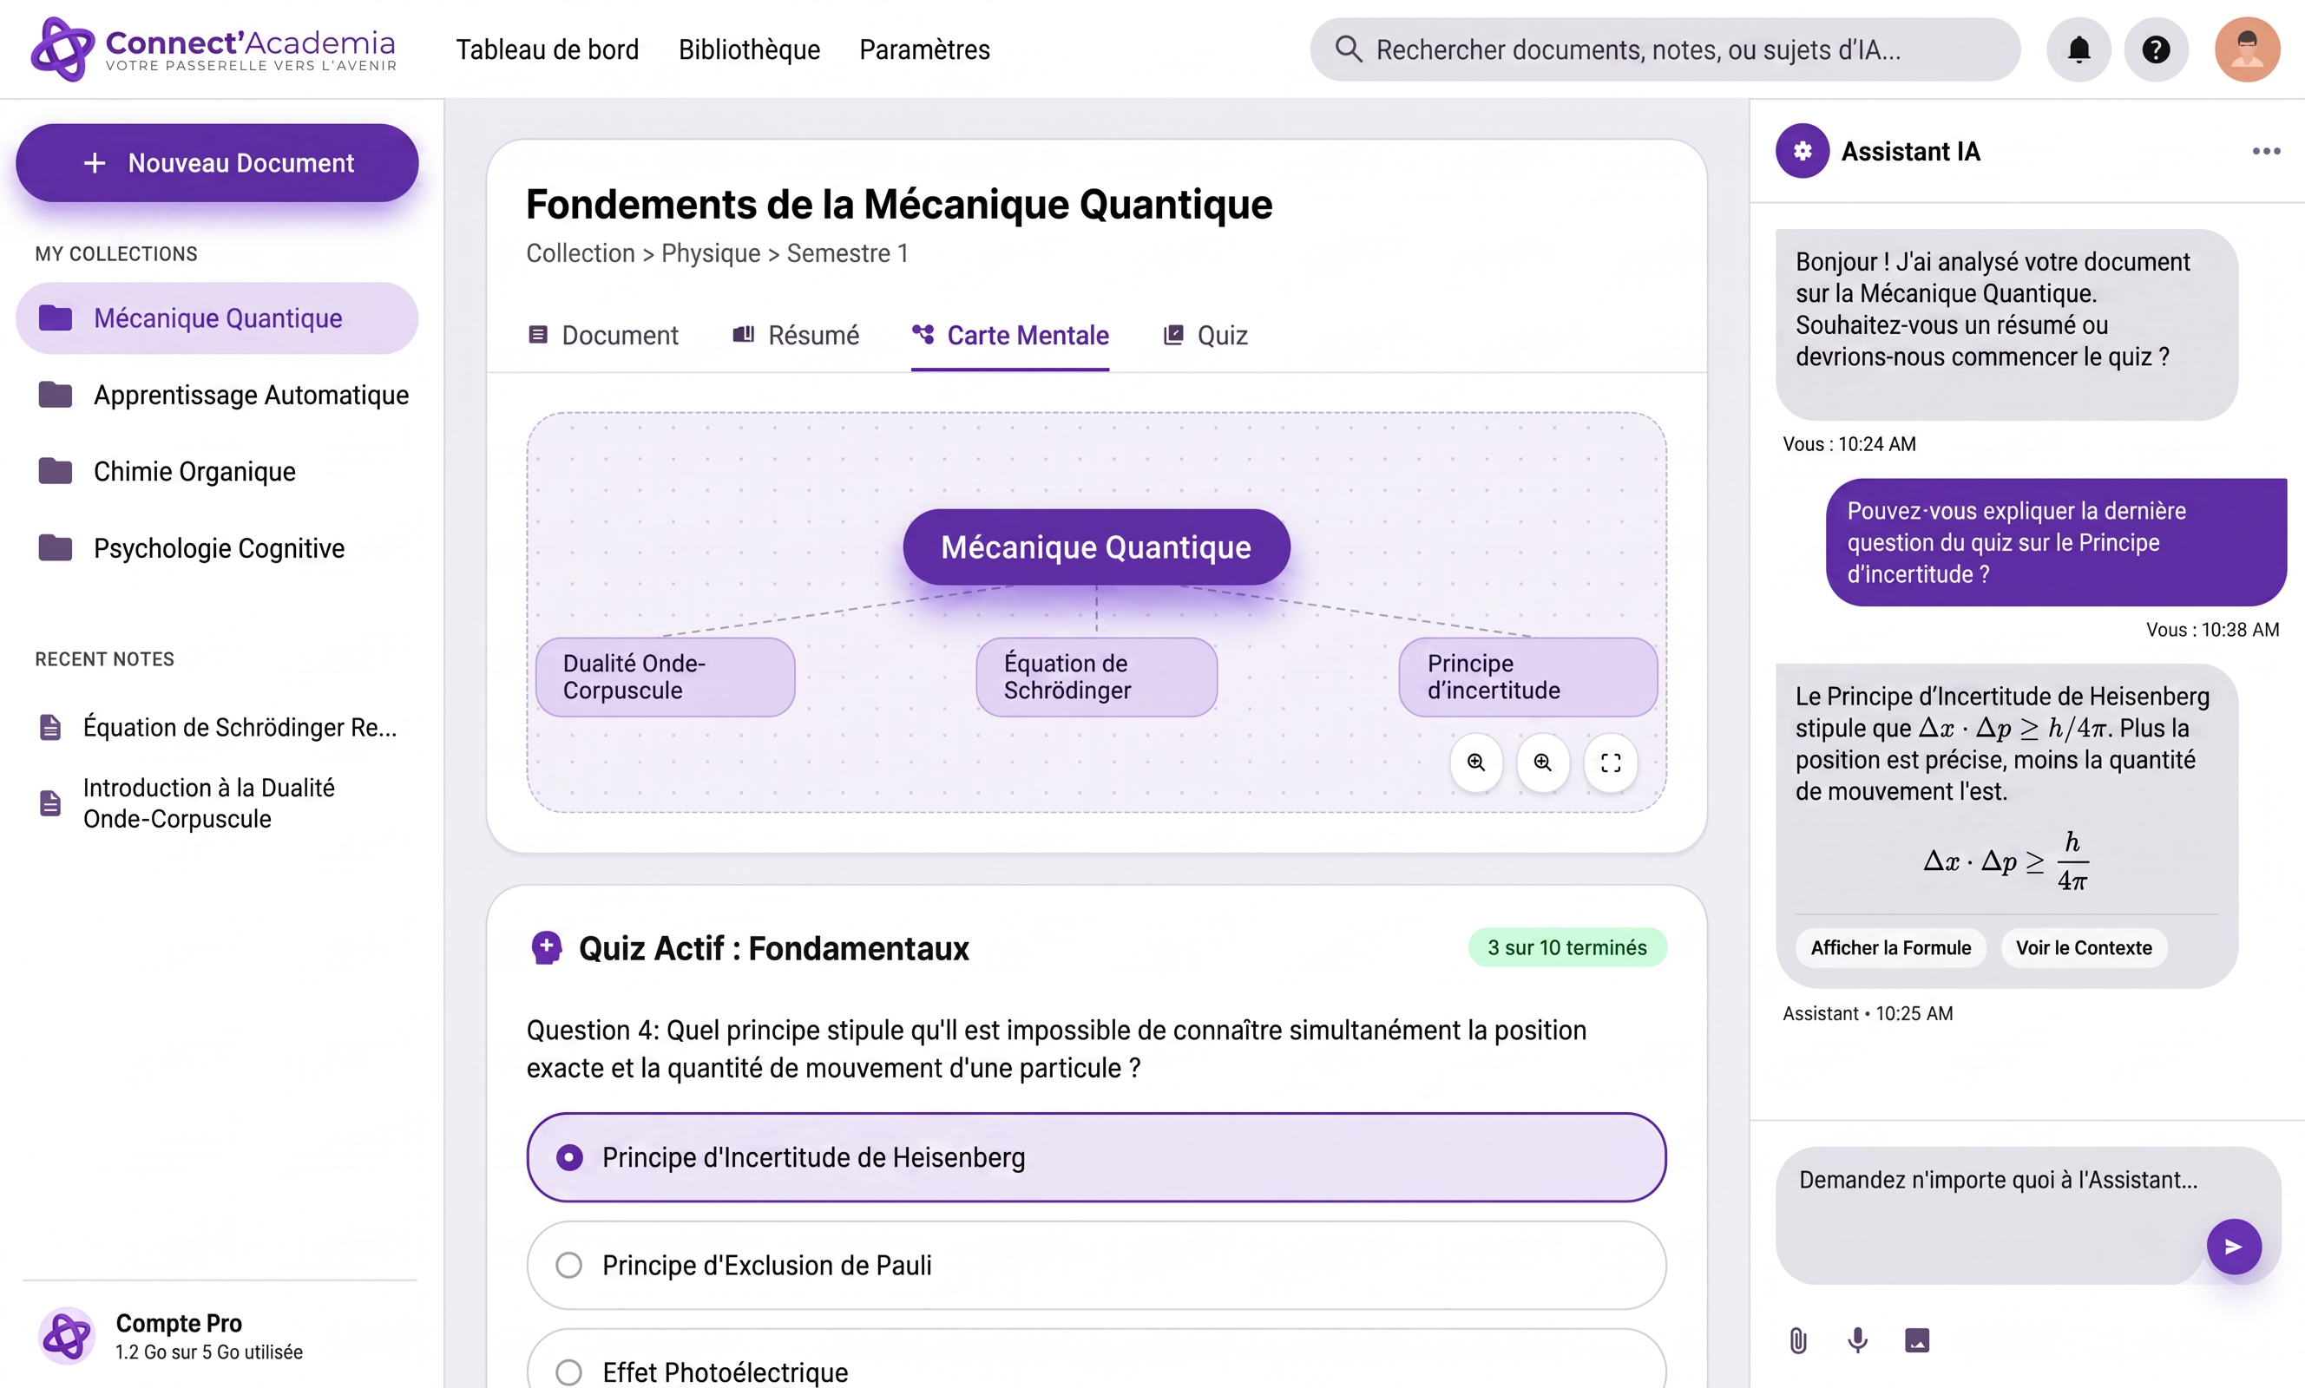The height and width of the screenshot is (1388, 2305).
Task: Click the search magnifier icon in the search bar
Action: [1348, 49]
